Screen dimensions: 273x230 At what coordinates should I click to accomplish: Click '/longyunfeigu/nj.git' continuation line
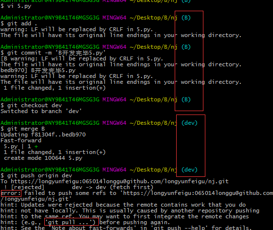36,199
